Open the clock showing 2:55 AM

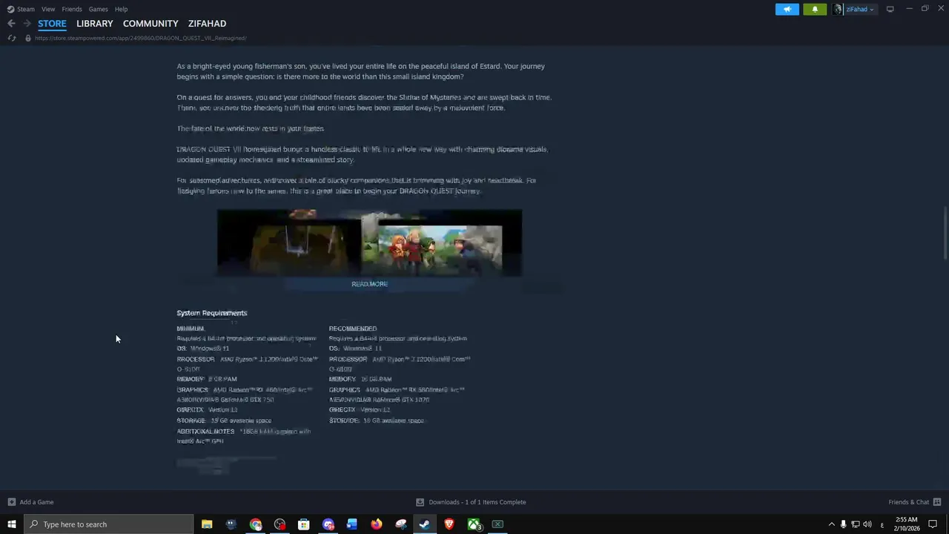point(907,524)
